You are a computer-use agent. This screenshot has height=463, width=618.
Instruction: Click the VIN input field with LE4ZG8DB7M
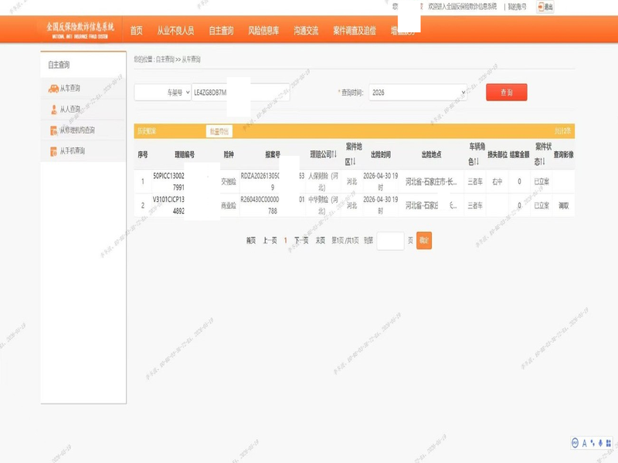(x=241, y=93)
